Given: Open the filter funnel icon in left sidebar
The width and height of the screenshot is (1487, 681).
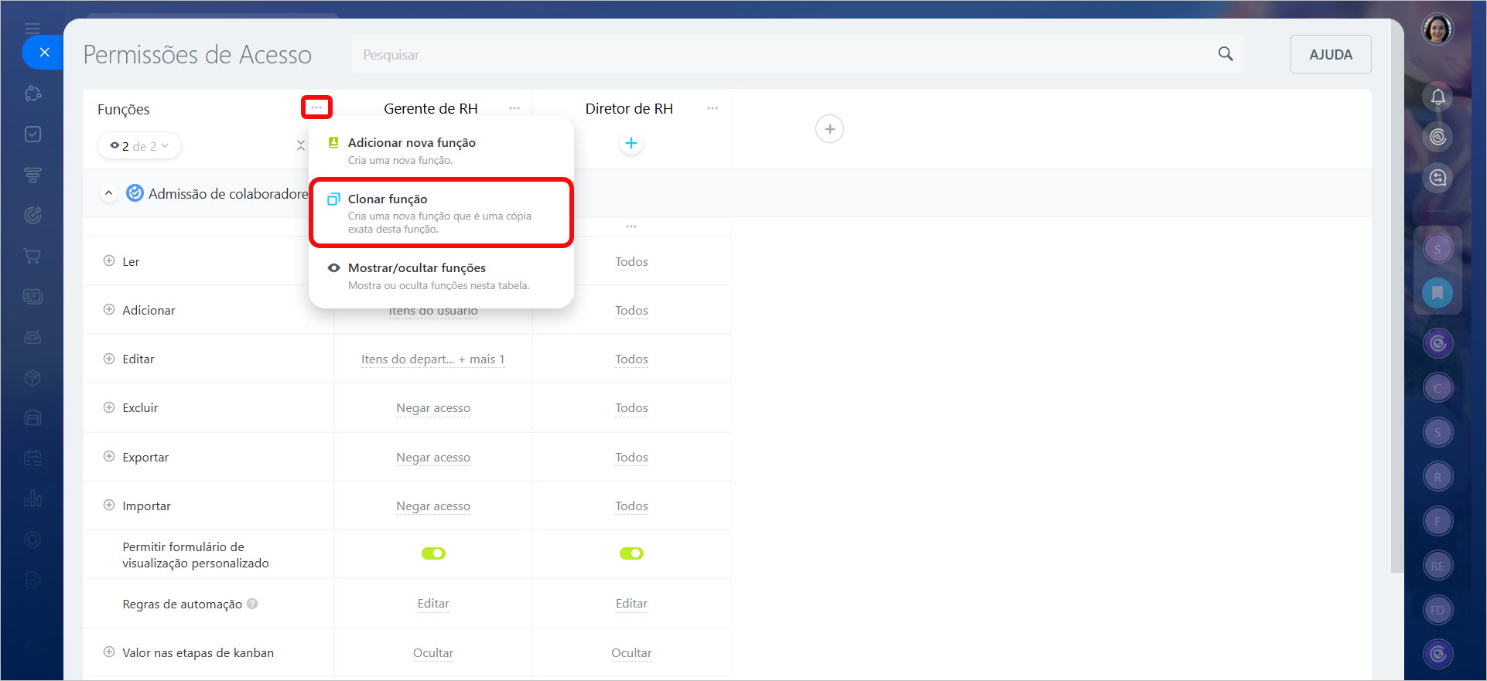Looking at the screenshot, I should 32,175.
